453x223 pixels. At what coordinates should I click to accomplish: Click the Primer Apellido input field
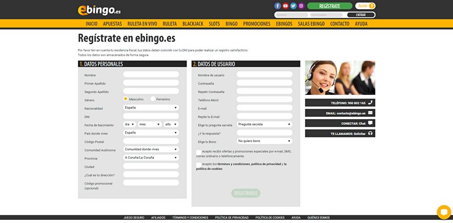pos(151,83)
